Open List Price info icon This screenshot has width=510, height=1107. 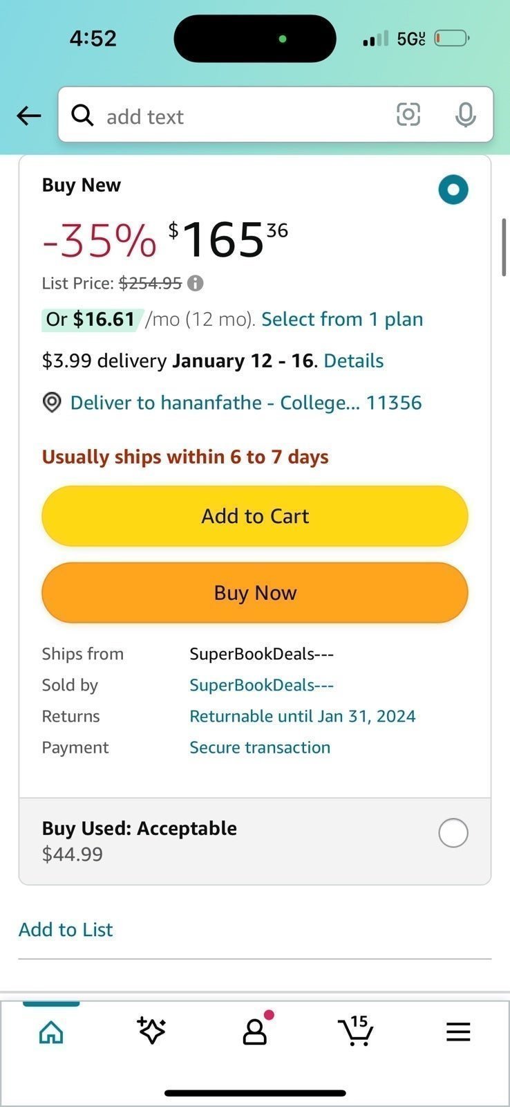196,283
